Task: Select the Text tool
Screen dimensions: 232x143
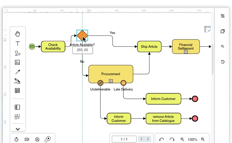Action: (x=18, y=43)
